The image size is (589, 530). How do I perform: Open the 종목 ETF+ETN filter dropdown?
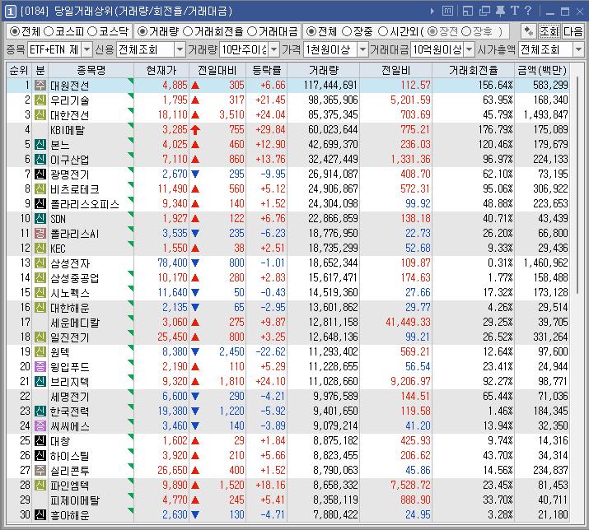pyautogui.click(x=86, y=49)
